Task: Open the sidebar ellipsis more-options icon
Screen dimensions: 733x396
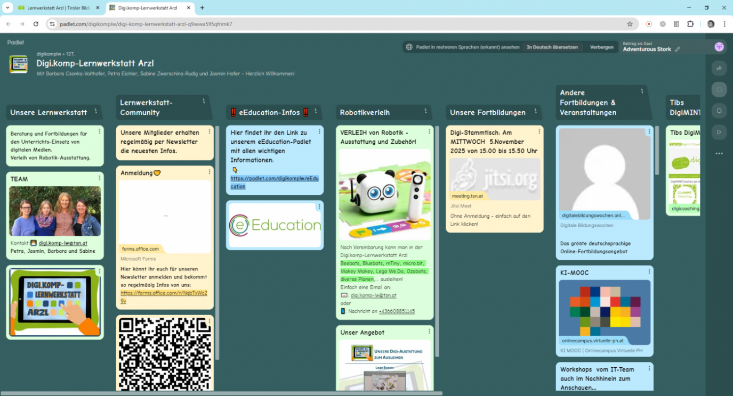Action: [719, 153]
